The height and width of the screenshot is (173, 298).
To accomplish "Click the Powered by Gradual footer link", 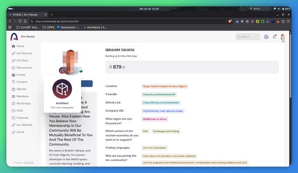I will pos(23,163).
